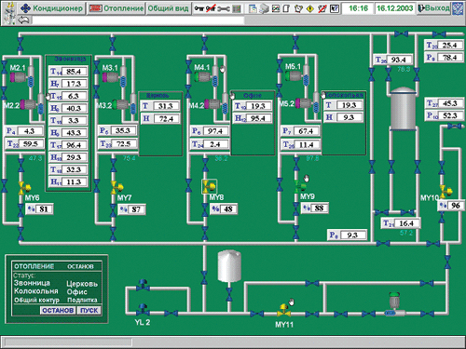The image size is (466, 349).
Task: Click the crossed-out alarm clock icon
Action: click(322, 8)
